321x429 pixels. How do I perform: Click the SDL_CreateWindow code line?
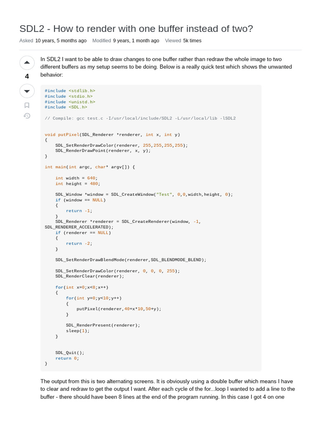coord(144,194)
